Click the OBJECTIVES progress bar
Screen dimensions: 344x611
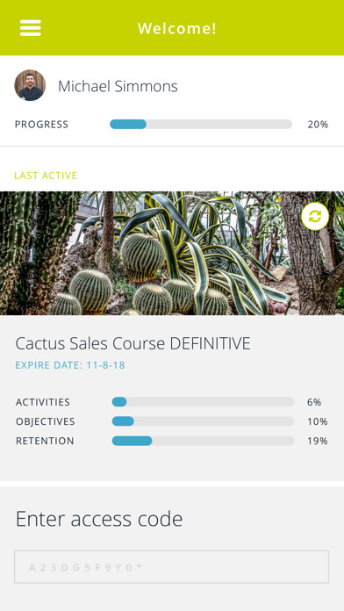[203, 421]
